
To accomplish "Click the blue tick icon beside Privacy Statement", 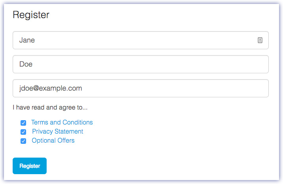I will point(23,132).
